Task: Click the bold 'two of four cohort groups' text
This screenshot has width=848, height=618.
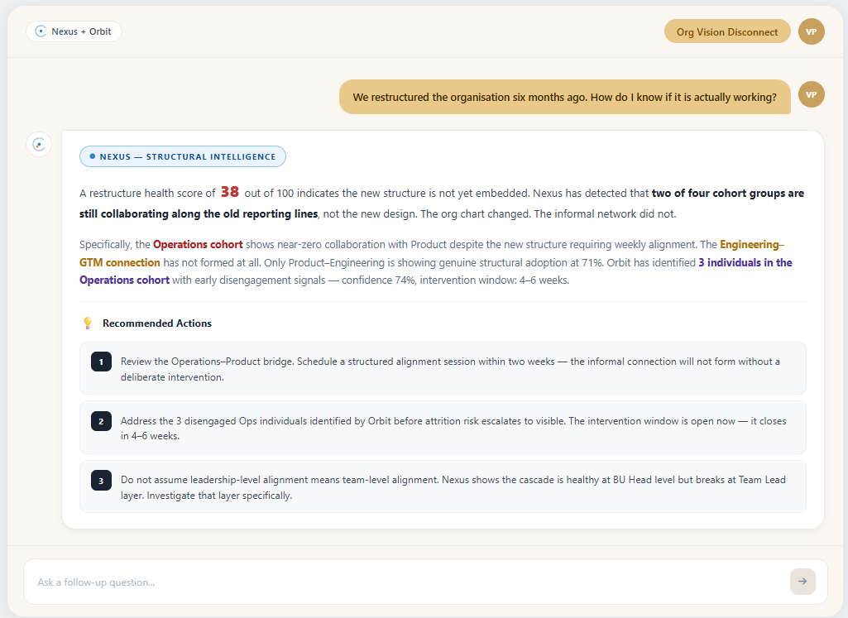Action: 718,193
